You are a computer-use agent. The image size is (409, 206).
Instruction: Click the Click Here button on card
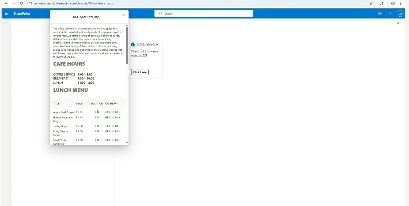[140, 72]
